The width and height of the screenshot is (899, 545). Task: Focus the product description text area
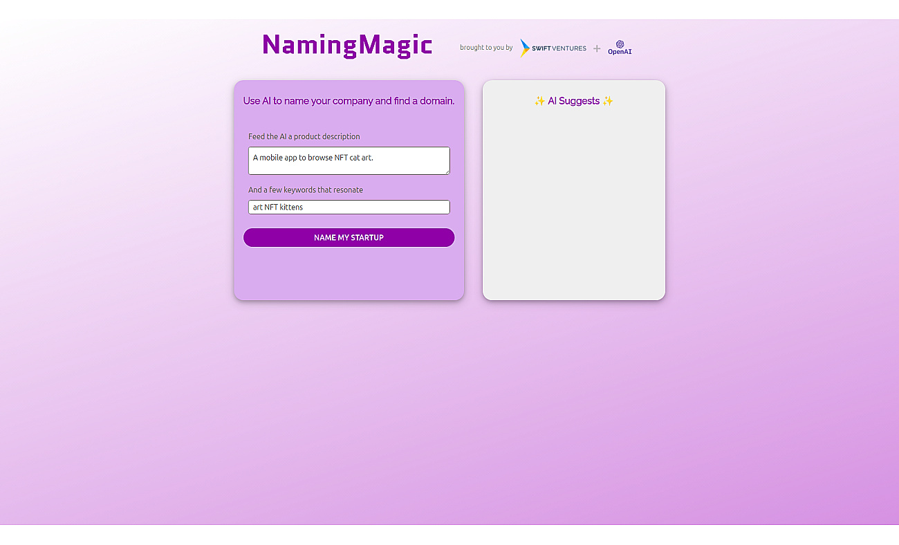click(x=349, y=160)
